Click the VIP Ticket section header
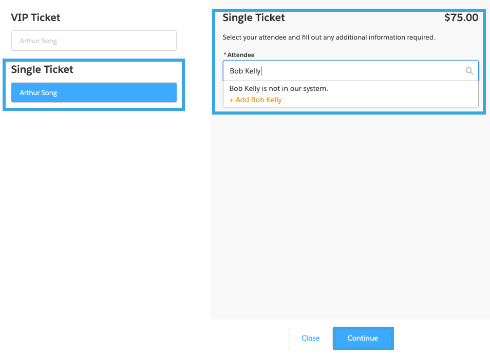 35,17
